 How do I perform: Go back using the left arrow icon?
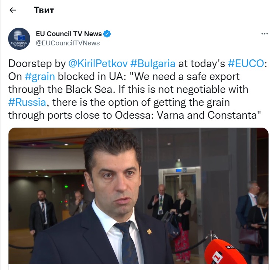13,10
